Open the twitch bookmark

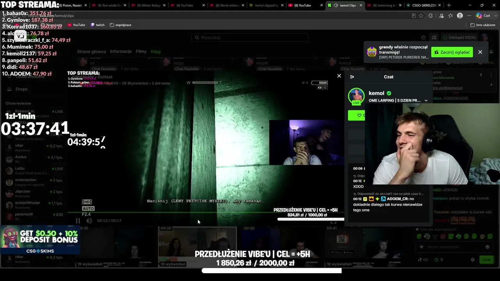point(98,25)
